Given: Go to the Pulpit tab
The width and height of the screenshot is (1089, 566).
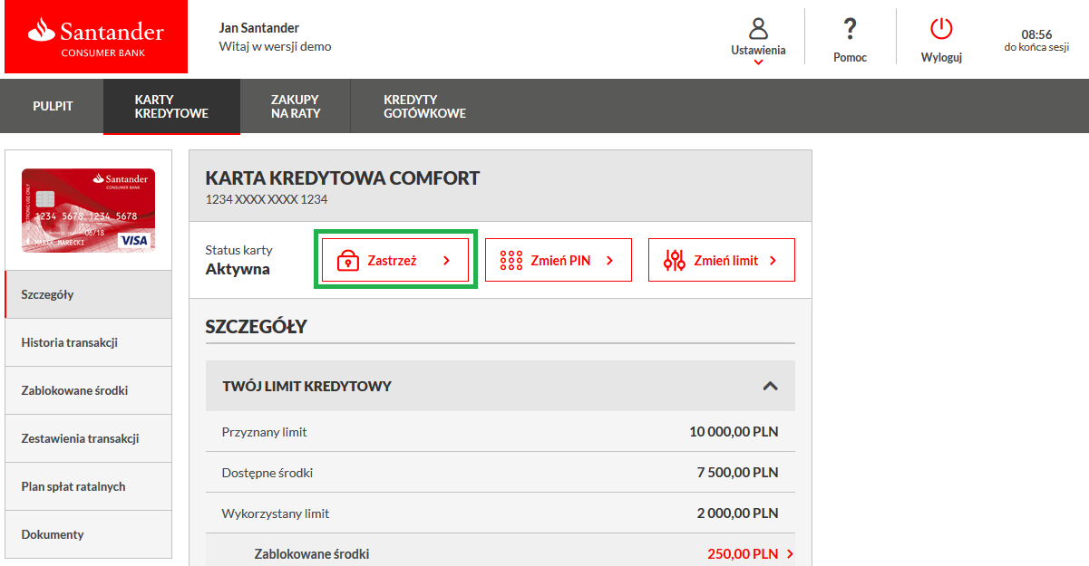Looking at the screenshot, I should point(53,106).
